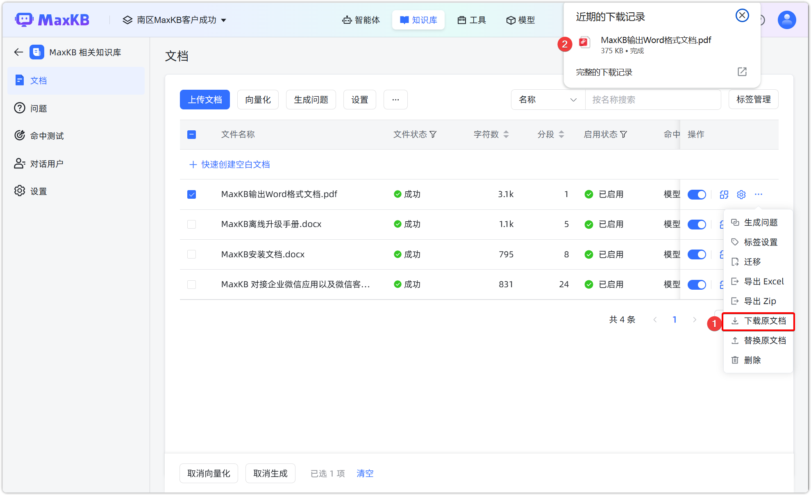The width and height of the screenshot is (811, 495).
Task: Open the 南区MaxKB客户成功 workspace dropdown
Action: [x=174, y=20]
